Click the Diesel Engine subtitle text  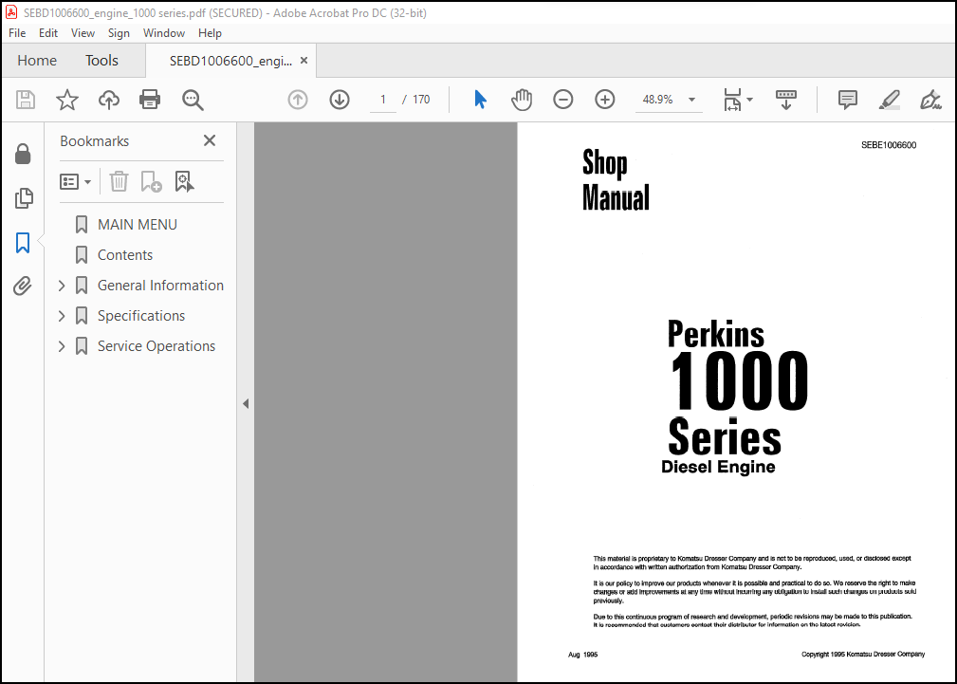pyautogui.click(x=718, y=467)
